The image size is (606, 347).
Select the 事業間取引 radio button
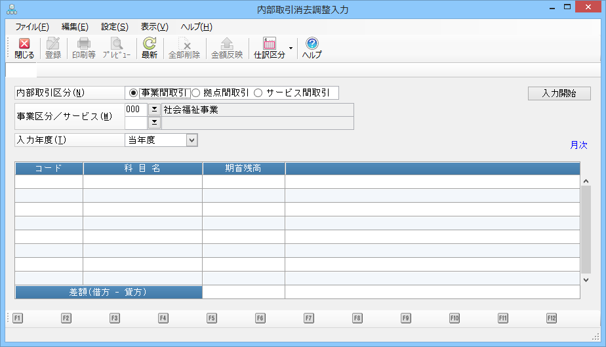click(134, 93)
